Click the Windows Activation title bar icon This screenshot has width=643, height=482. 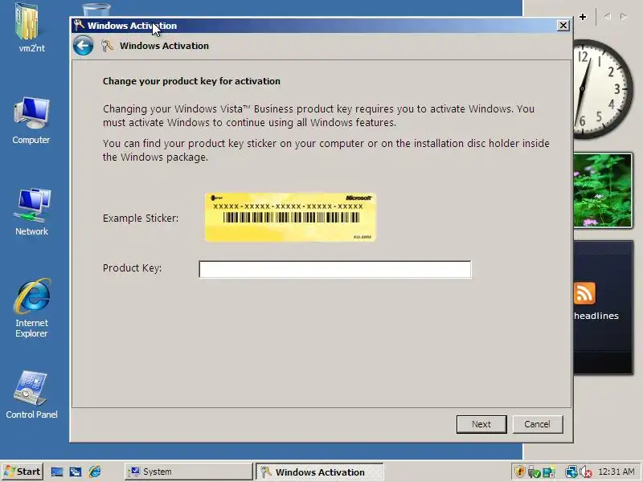coord(79,26)
